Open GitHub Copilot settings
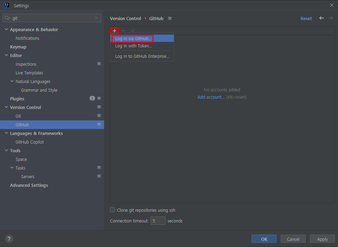Screen dimensions: 338x247 (x=30, y=142)
